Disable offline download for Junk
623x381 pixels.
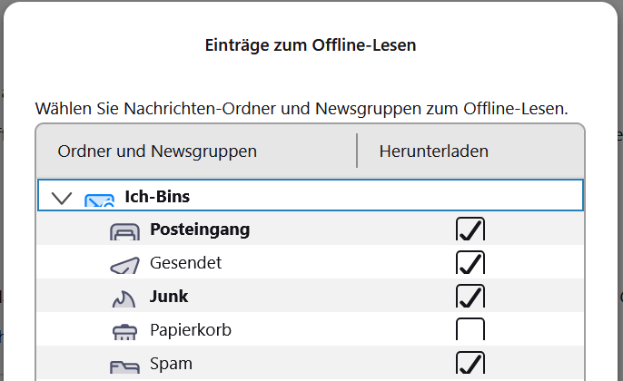click(470, 297)
